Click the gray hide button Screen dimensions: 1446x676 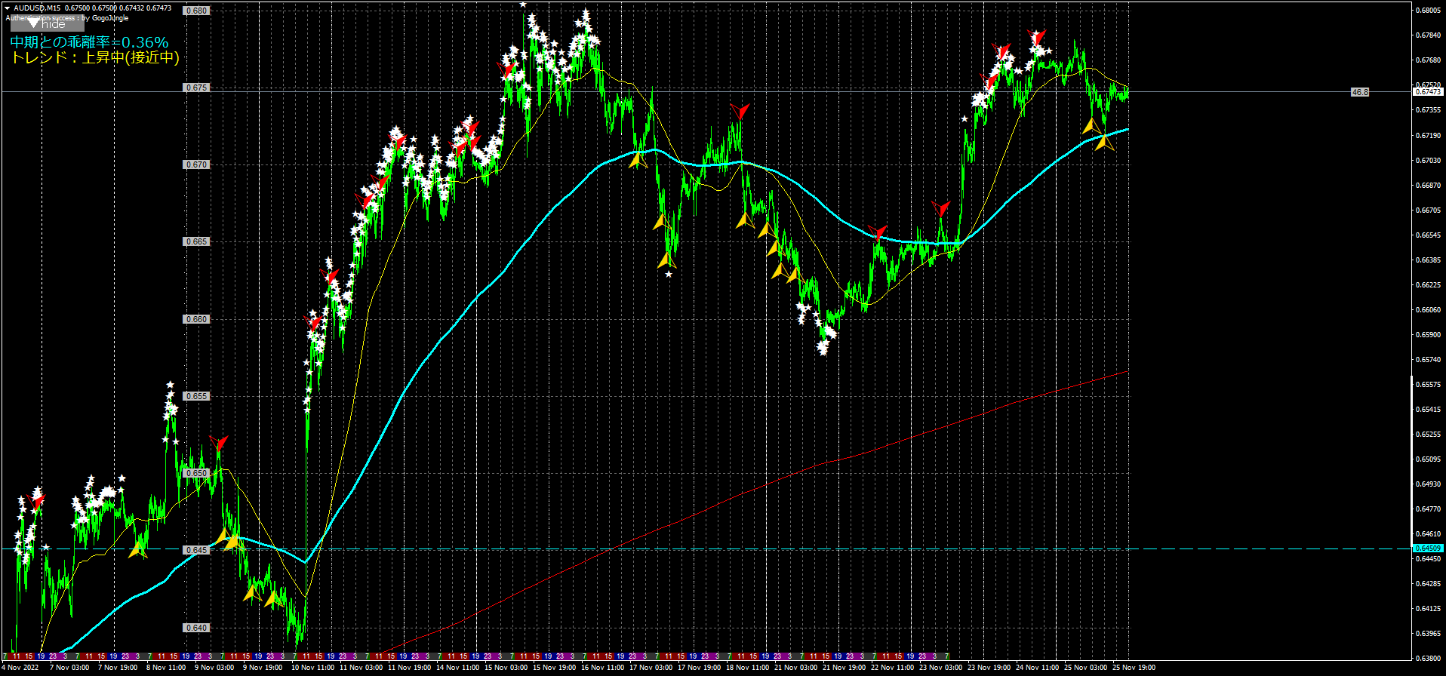(x=47, y=24)
